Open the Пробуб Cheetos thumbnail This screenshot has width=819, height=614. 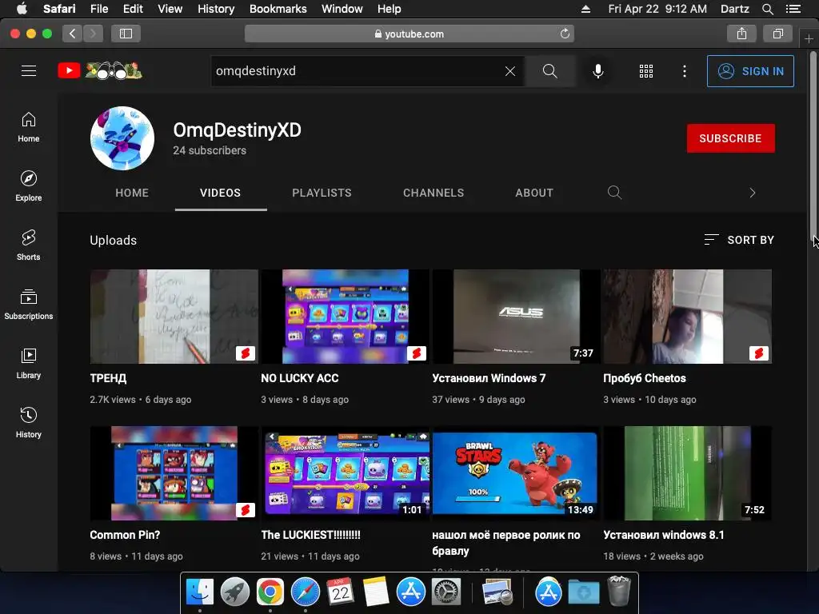pyautogui.click(x=687, y=317)
